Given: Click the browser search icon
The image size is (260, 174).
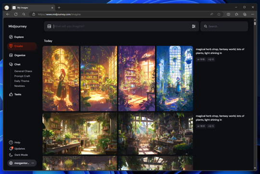Looking at the screenshot, I should (24, 14).
